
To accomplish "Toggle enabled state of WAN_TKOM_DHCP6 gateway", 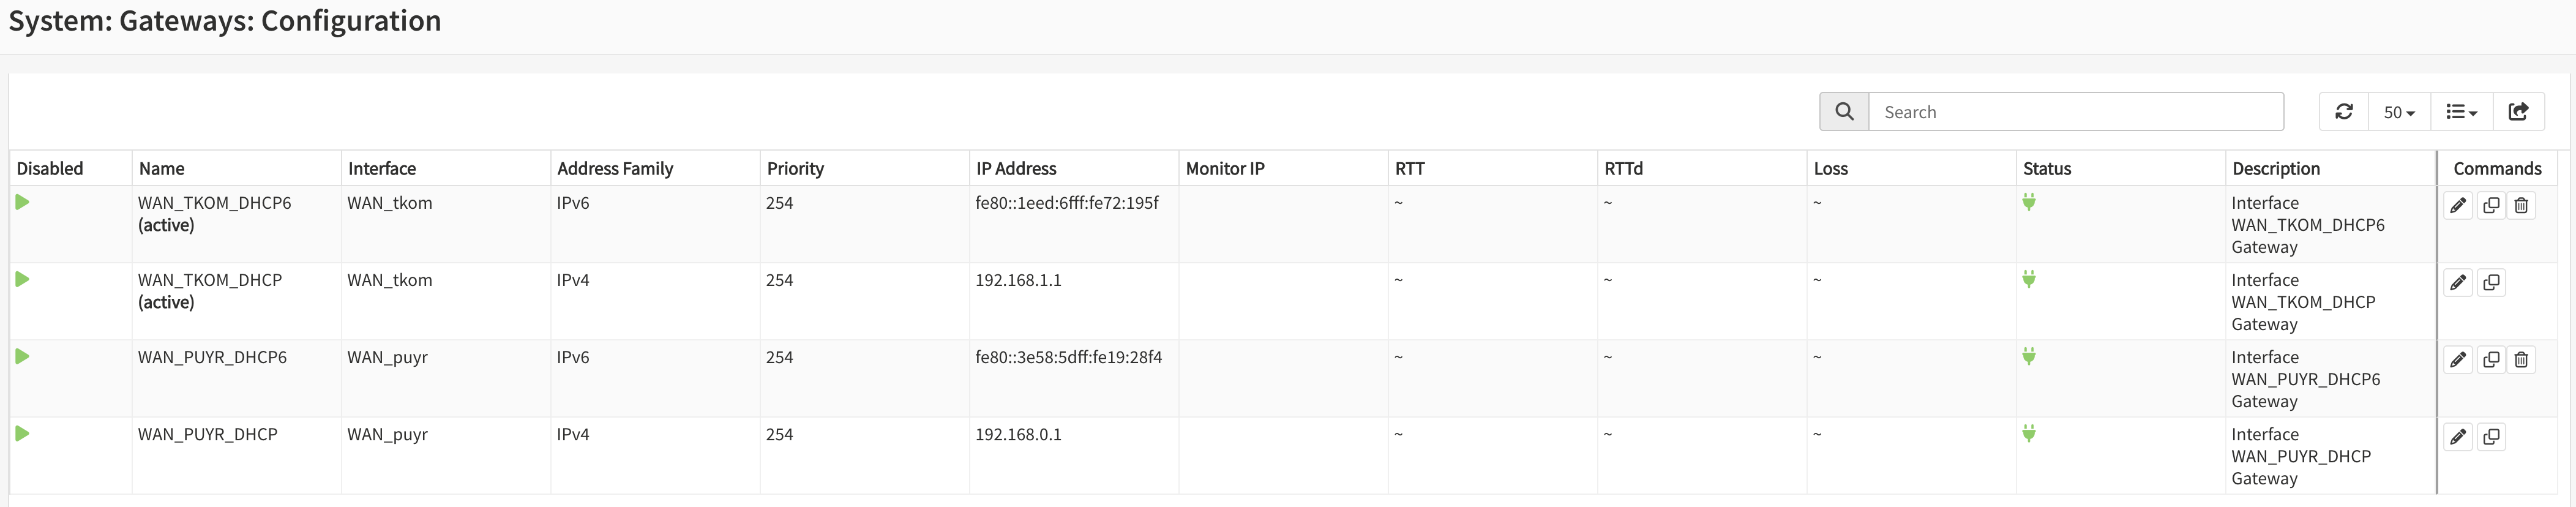I will (x=23, y=202).
